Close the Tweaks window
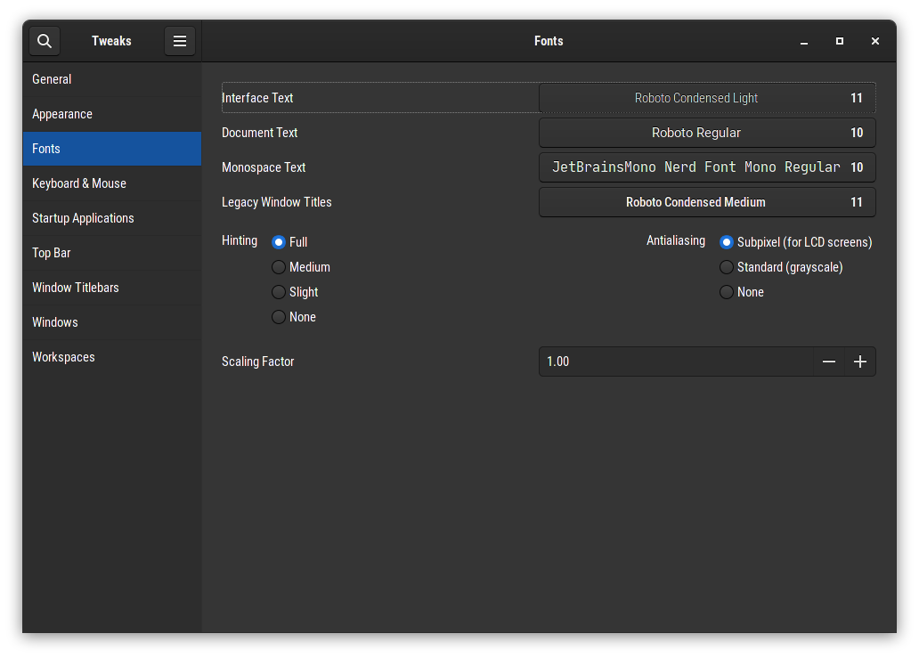 [875, 41]
